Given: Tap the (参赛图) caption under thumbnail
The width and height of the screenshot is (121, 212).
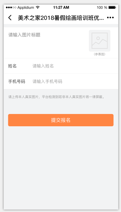Looking at the screenshot, I should pos(100,54).
